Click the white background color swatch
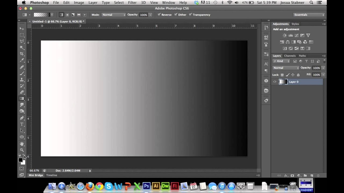 click(x=24, y=163)
